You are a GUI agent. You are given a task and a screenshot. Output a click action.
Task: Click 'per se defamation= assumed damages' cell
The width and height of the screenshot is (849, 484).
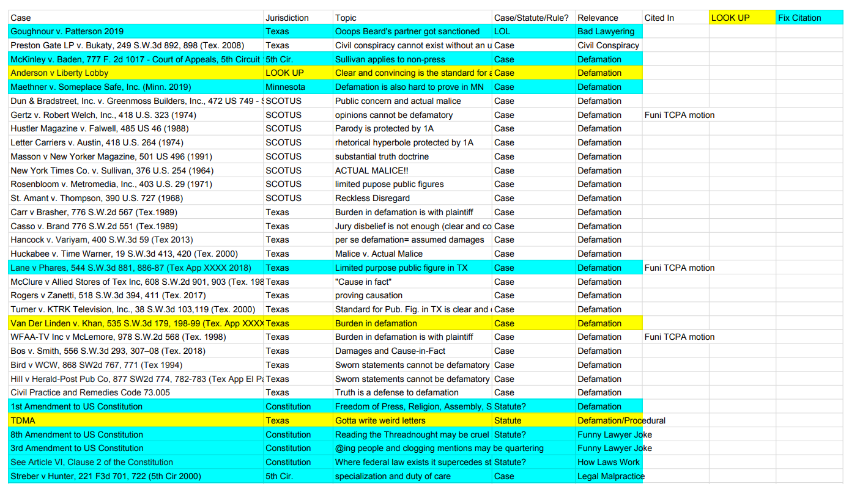[412, 240]
